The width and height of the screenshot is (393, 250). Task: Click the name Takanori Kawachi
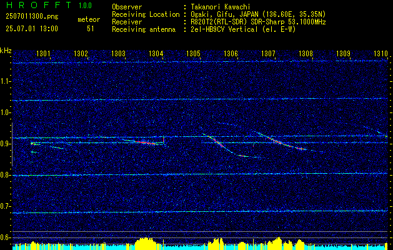click(x=221, y=7)
